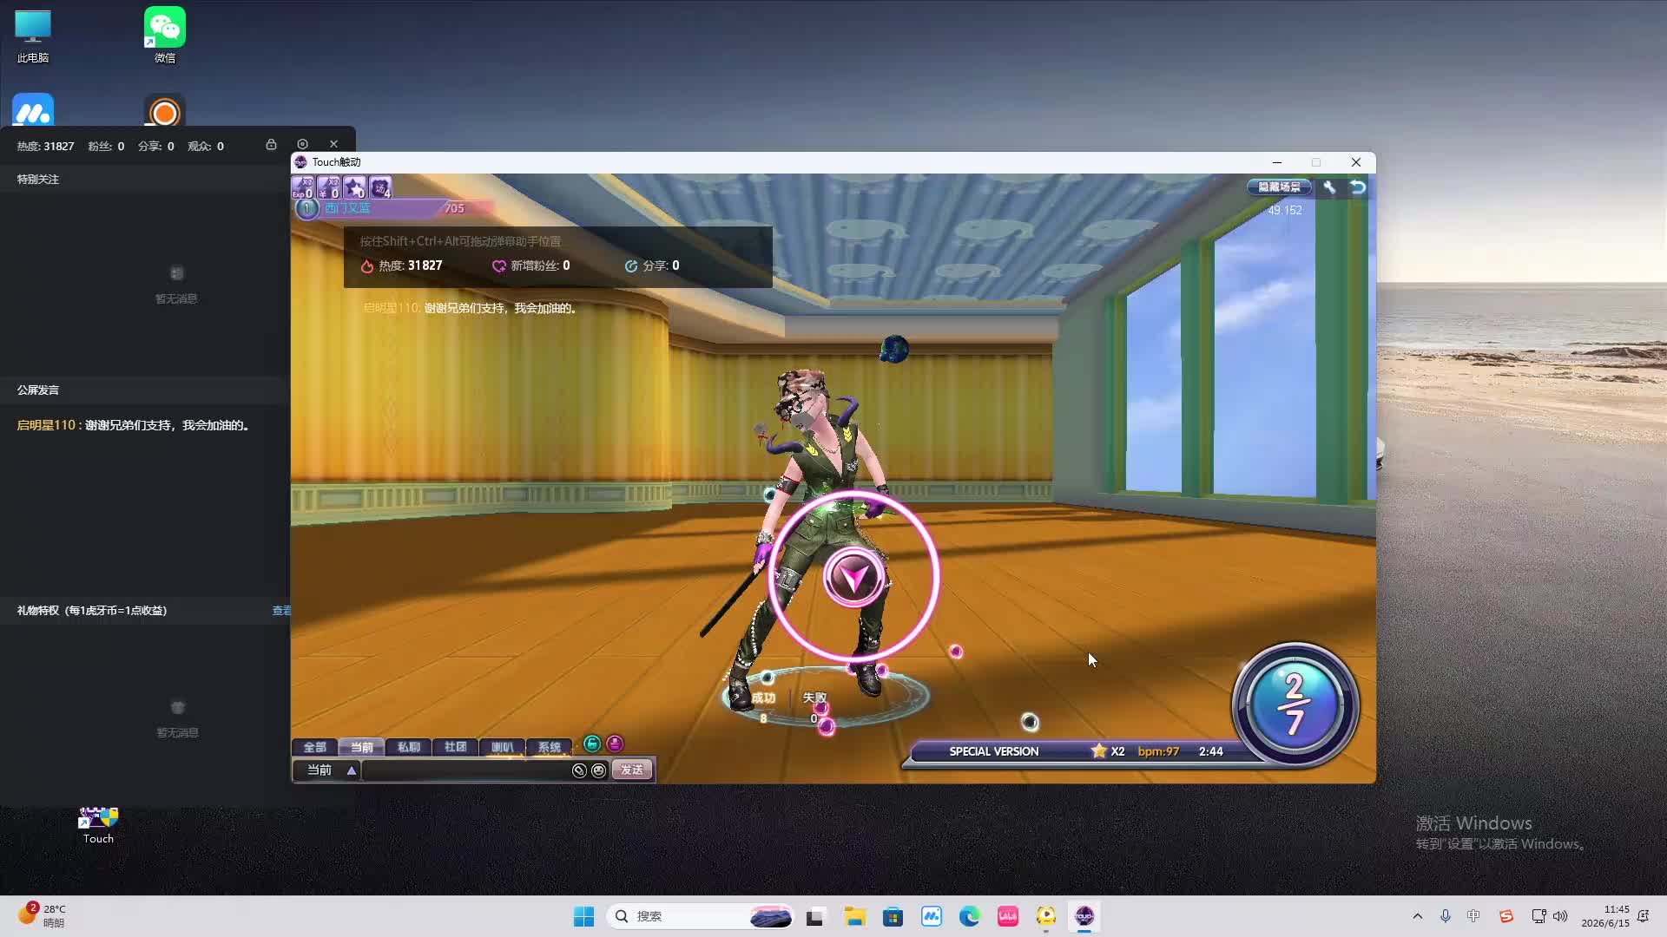Click the 隐藏场景 hide-scene button

coord(1279,187)
